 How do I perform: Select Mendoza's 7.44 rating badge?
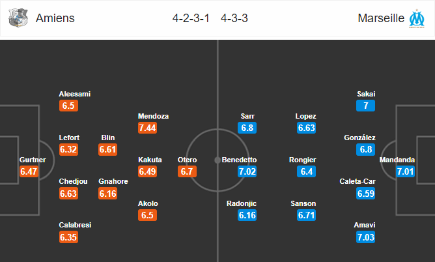point(147,128)
